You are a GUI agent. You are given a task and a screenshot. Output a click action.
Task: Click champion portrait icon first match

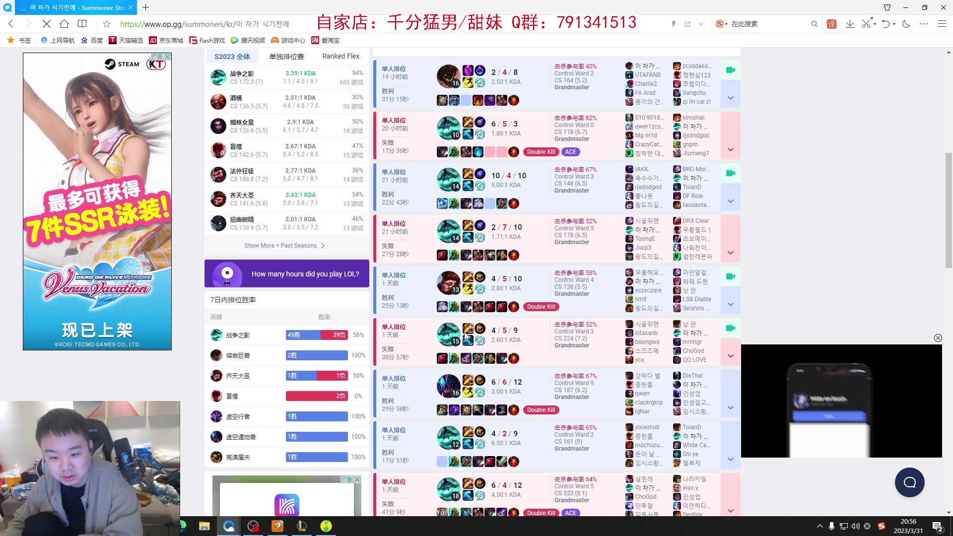click(x=448, y=76)
